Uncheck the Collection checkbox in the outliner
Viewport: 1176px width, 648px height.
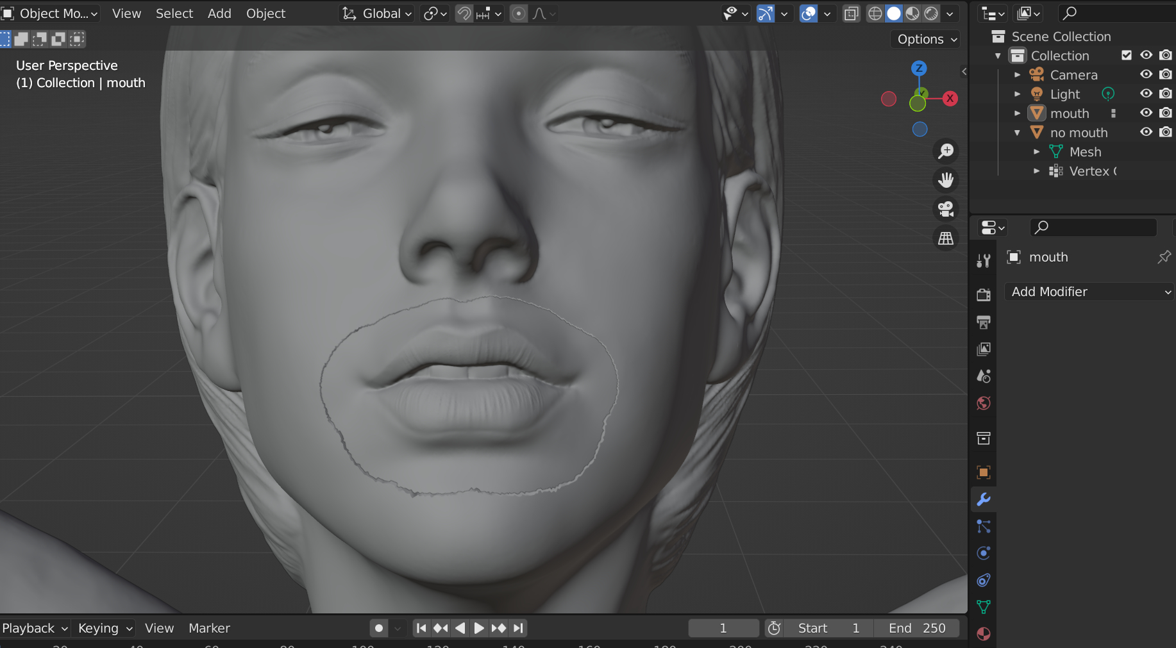click(x=1127, y=55)
